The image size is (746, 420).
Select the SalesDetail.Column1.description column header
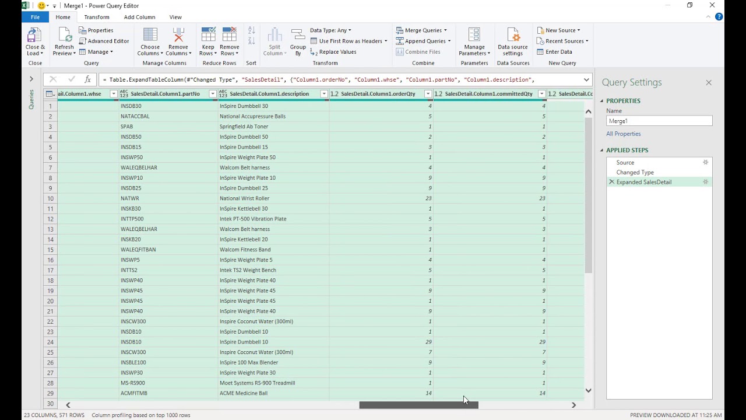(x=269, y=94)
